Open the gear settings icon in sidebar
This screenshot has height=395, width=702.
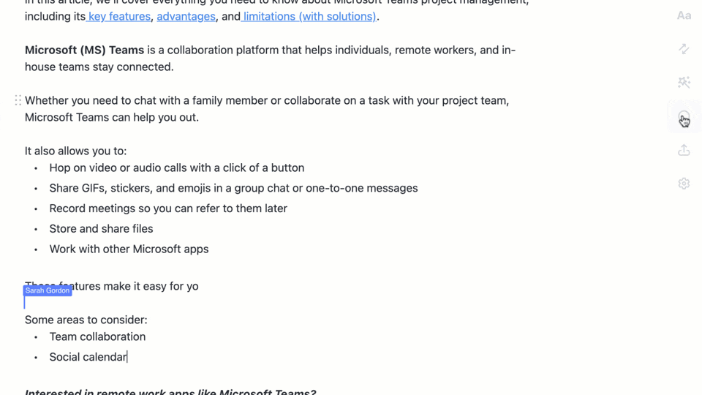pyautogui.click(x=684, y=184)
